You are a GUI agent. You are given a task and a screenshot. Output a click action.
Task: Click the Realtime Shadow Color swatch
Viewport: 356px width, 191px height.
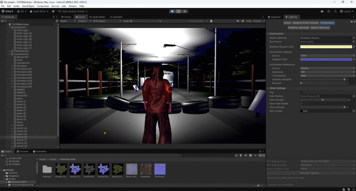tap(326, 47)
